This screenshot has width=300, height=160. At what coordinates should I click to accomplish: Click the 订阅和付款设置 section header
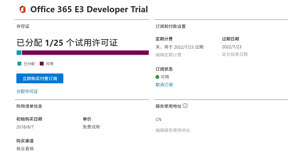pyautogui.click(x=171, y=27)
